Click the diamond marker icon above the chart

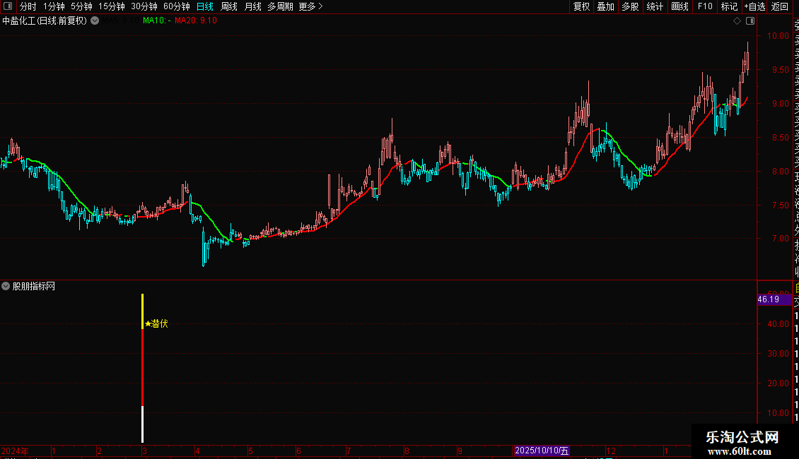[x=737, y=21]
